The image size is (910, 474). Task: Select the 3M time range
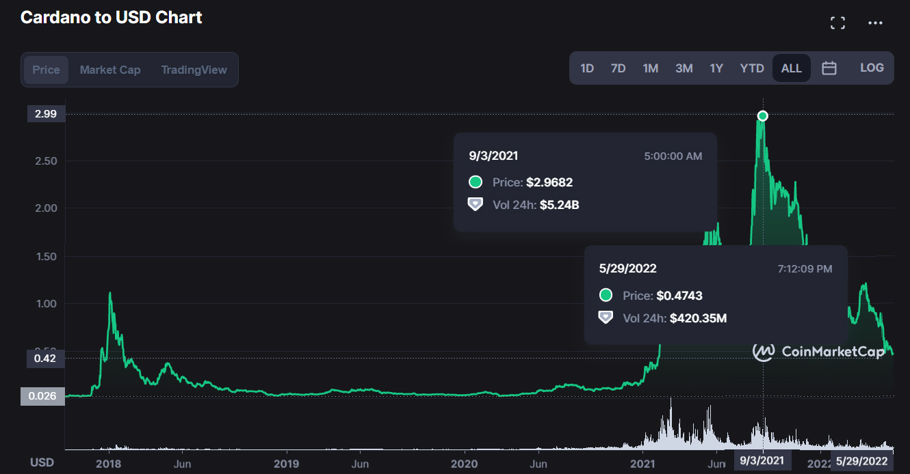684,68
